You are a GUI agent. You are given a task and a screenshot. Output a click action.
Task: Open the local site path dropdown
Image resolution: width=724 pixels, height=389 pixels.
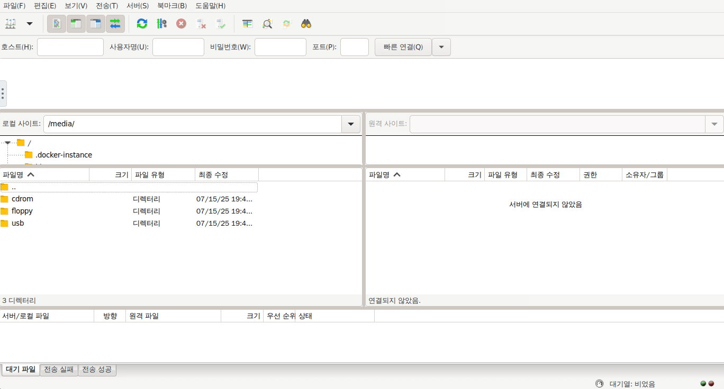click(351, 124)
